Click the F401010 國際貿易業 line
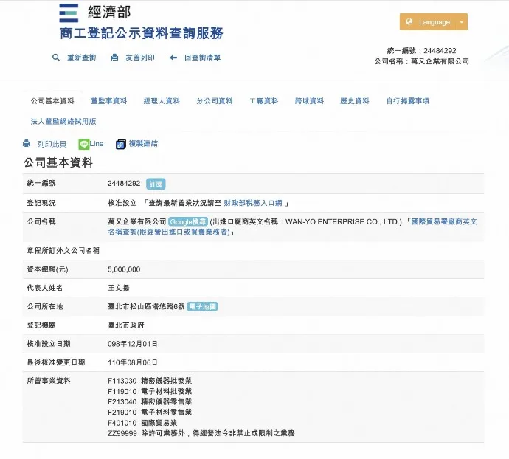 click(142, 423)
